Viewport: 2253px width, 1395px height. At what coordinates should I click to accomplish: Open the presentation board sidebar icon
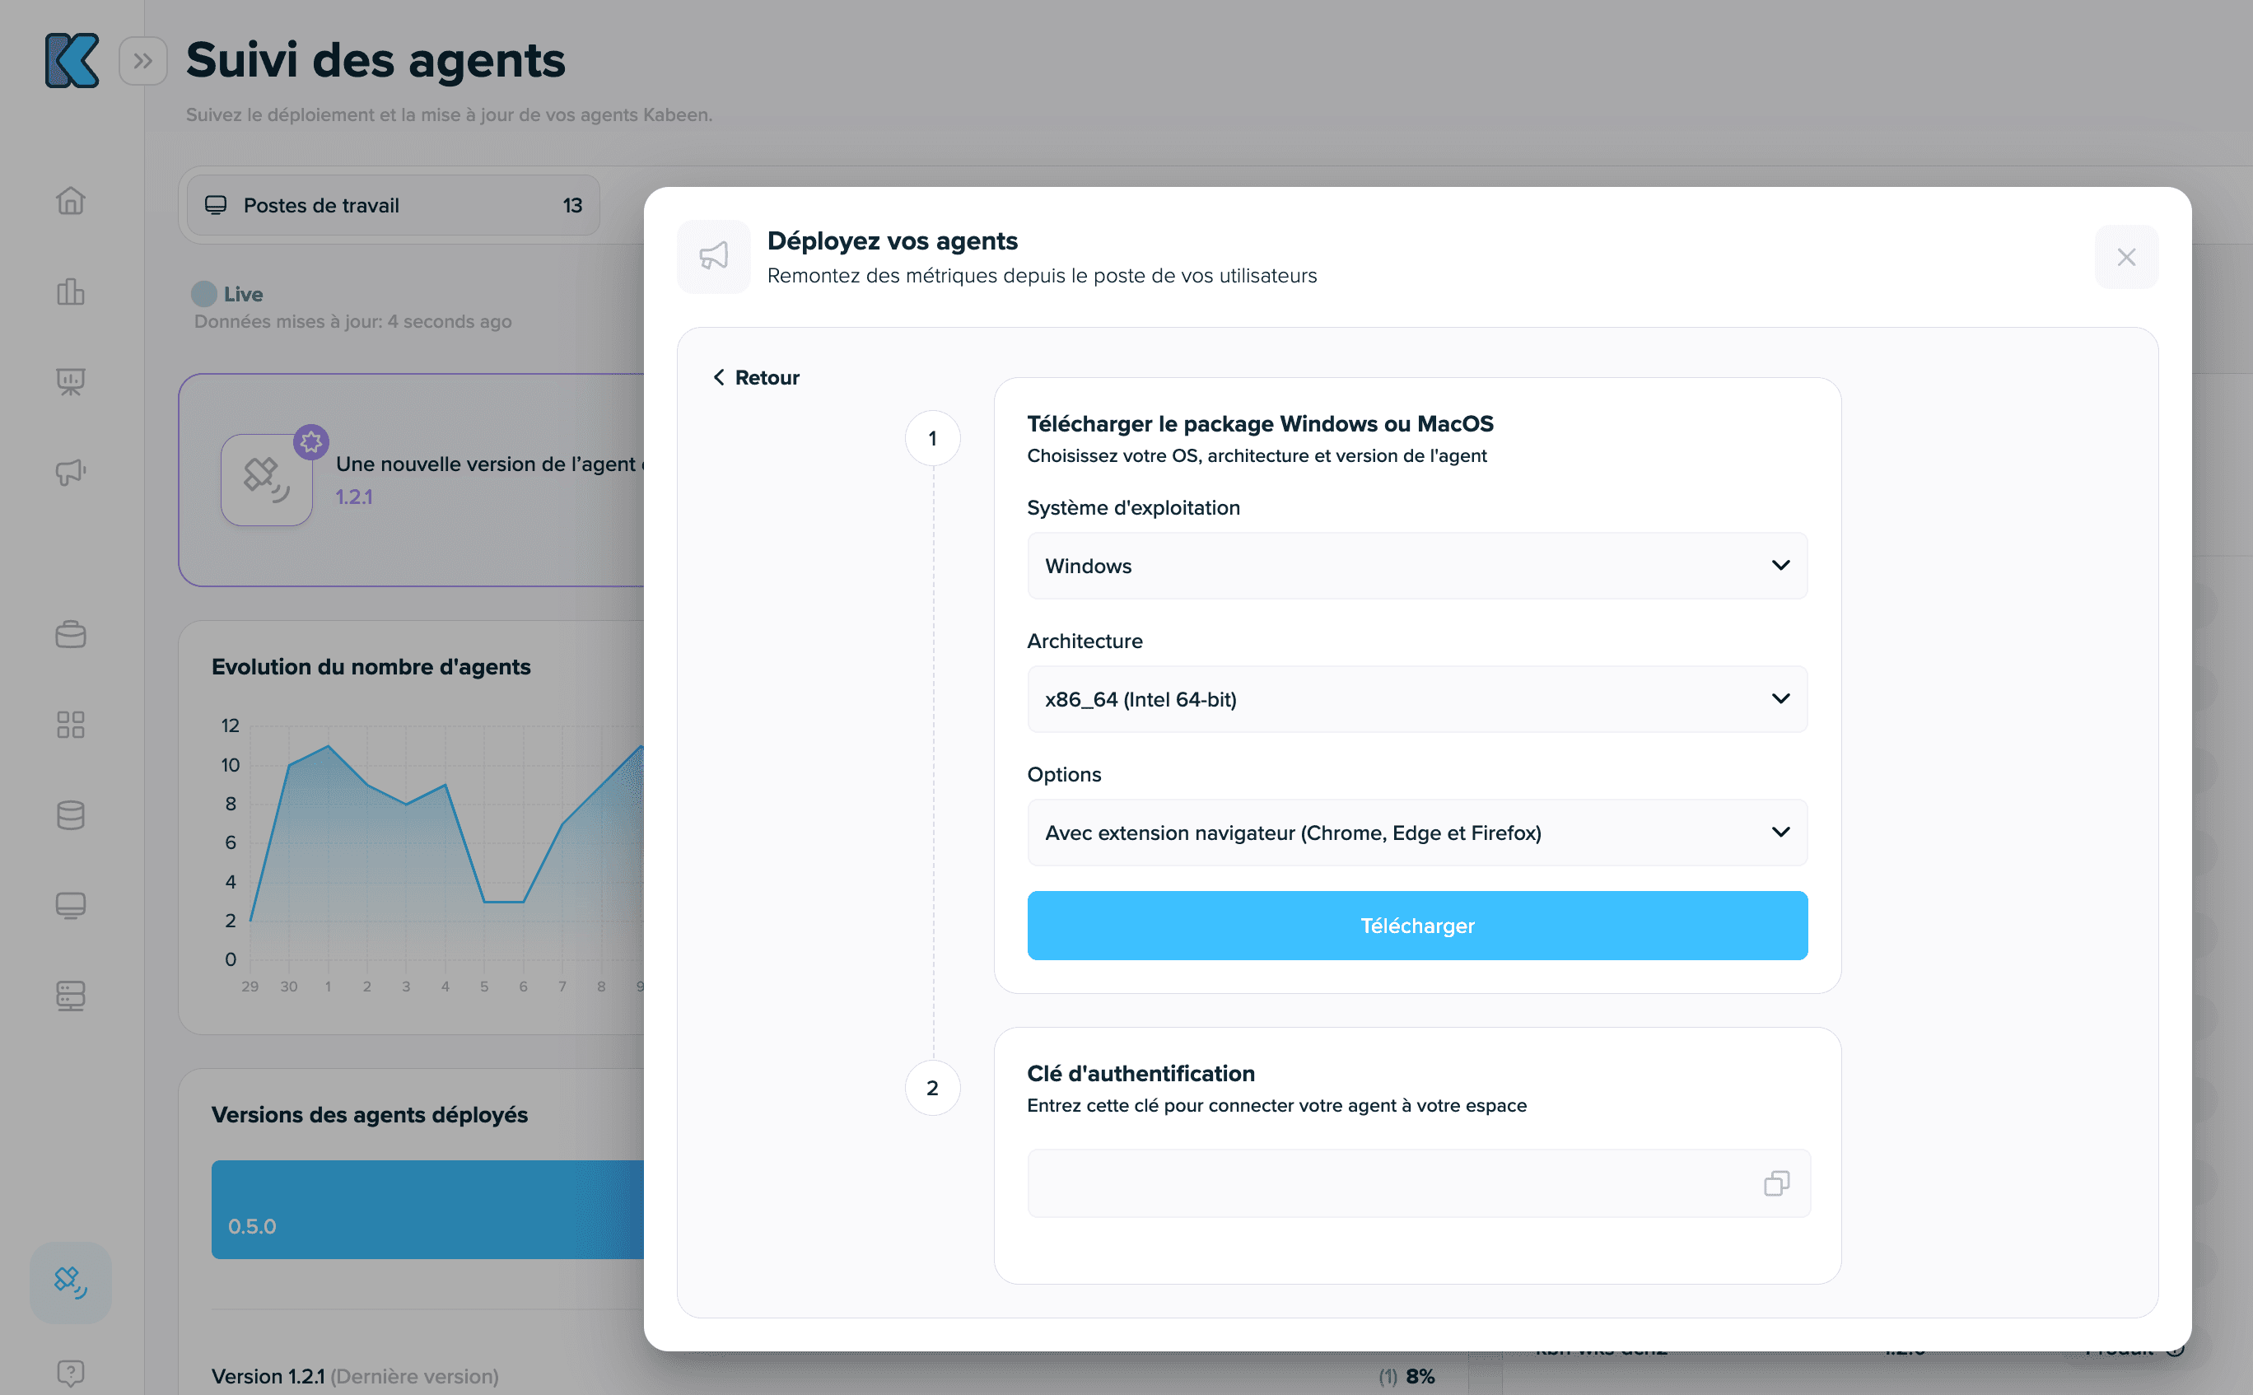(70, 381)
